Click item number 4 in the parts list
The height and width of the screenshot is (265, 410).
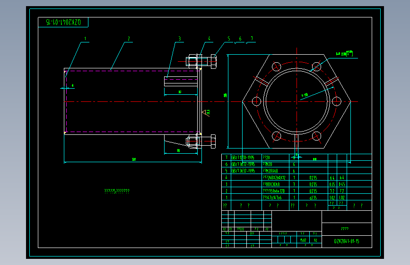(x=227, y=178)
